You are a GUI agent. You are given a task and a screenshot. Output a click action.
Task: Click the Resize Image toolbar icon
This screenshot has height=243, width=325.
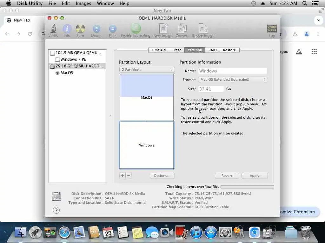(203, 31)
